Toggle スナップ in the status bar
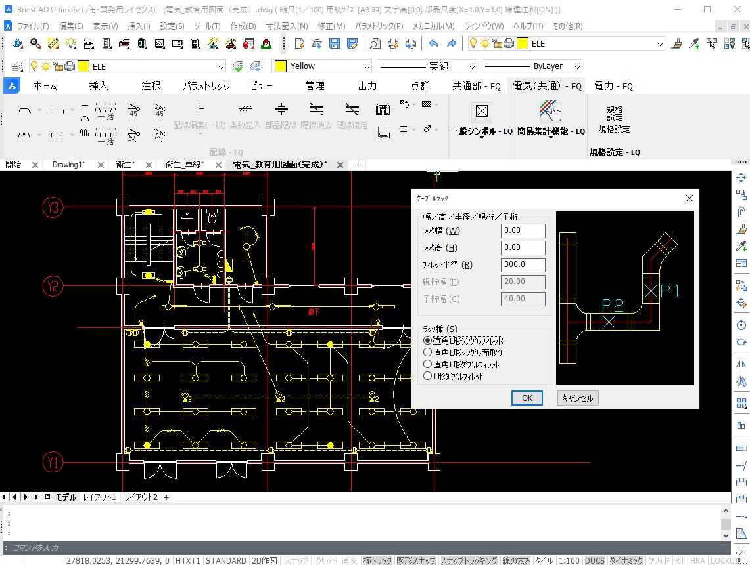The image size is (750, 565). pos(296,560)
